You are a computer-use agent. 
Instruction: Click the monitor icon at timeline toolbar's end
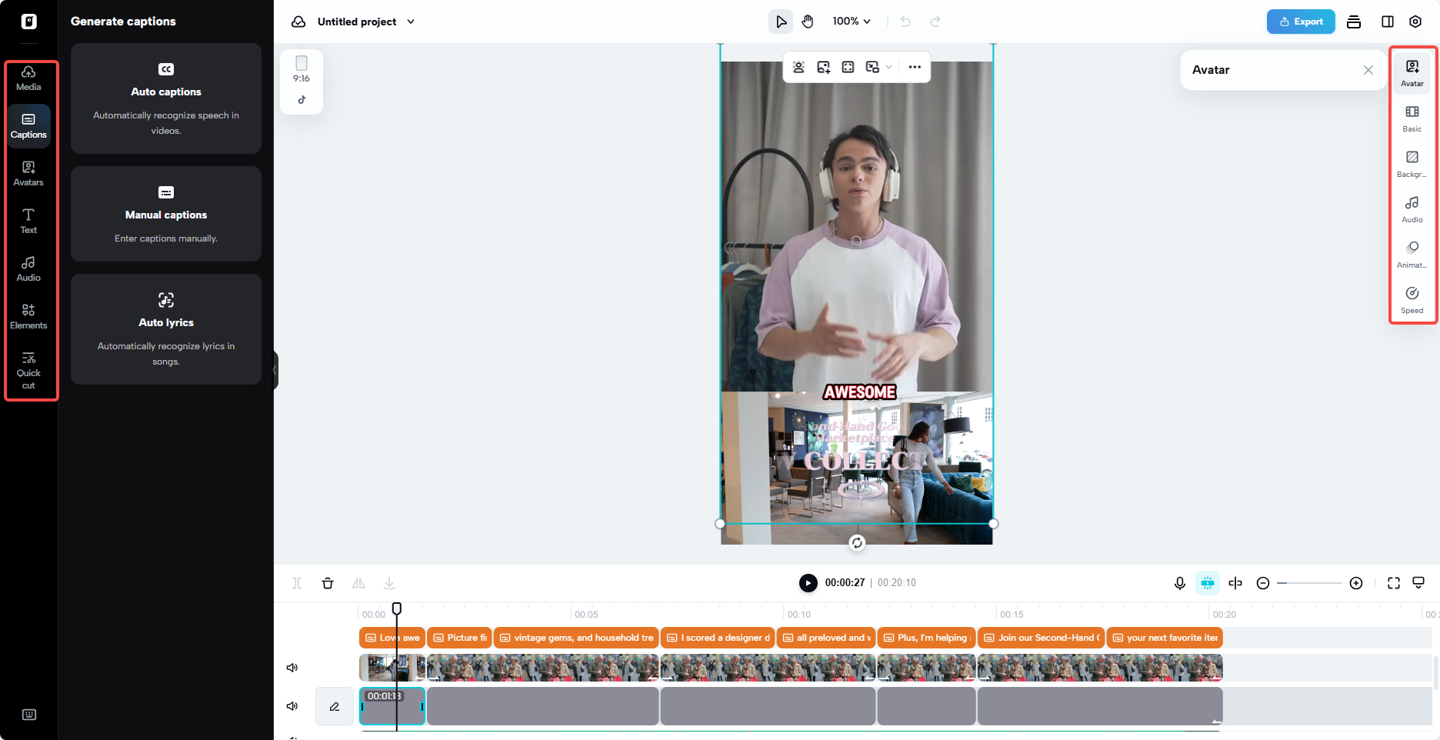[1418, 583]
